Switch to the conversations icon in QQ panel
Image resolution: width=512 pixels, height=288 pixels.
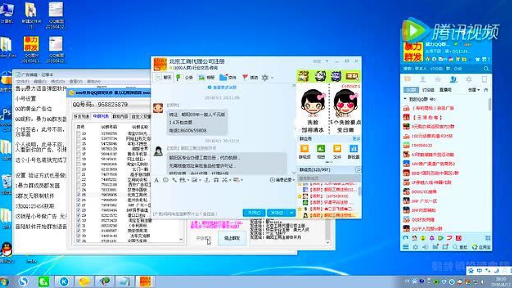[408, 79]
